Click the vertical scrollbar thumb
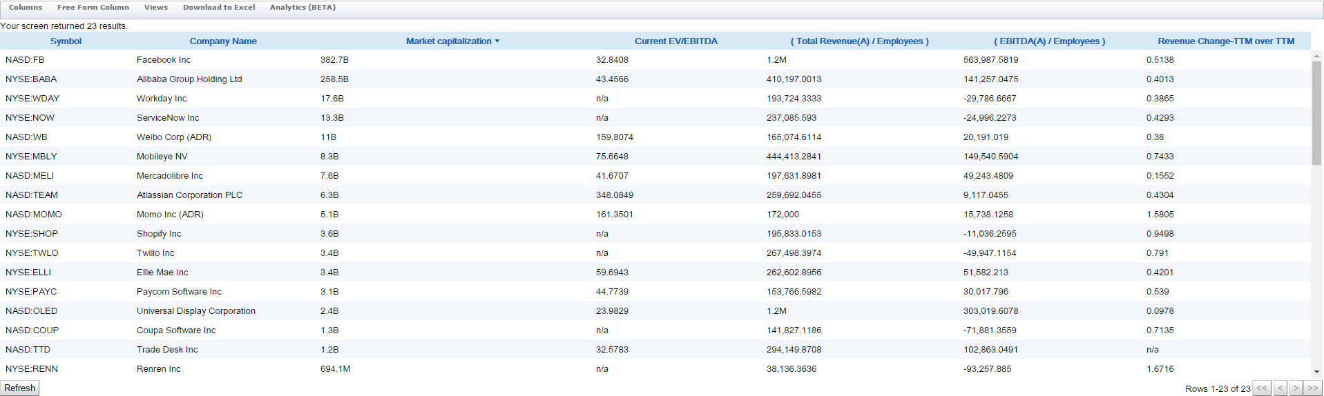 (1317, 113)
